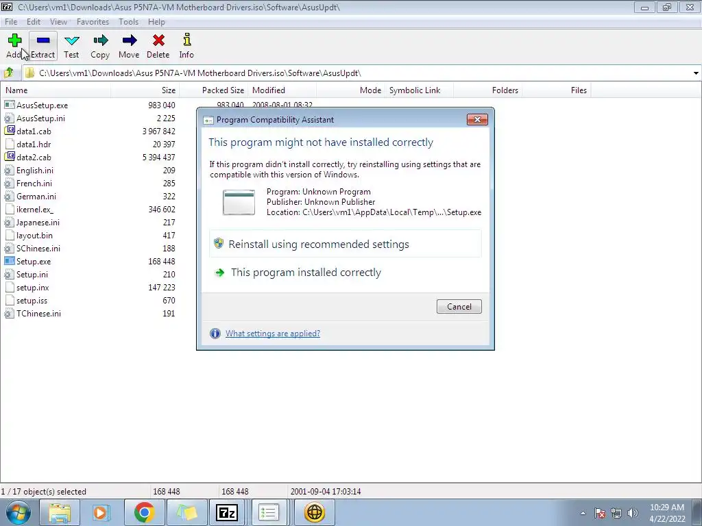Switch to the 7-Zip taskbar button

[x=226, y=512]
